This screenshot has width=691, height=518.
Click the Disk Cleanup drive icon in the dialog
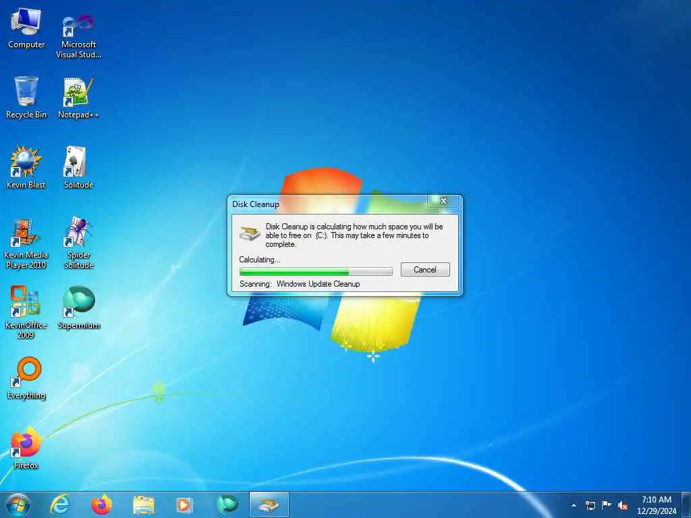[250, 233]
